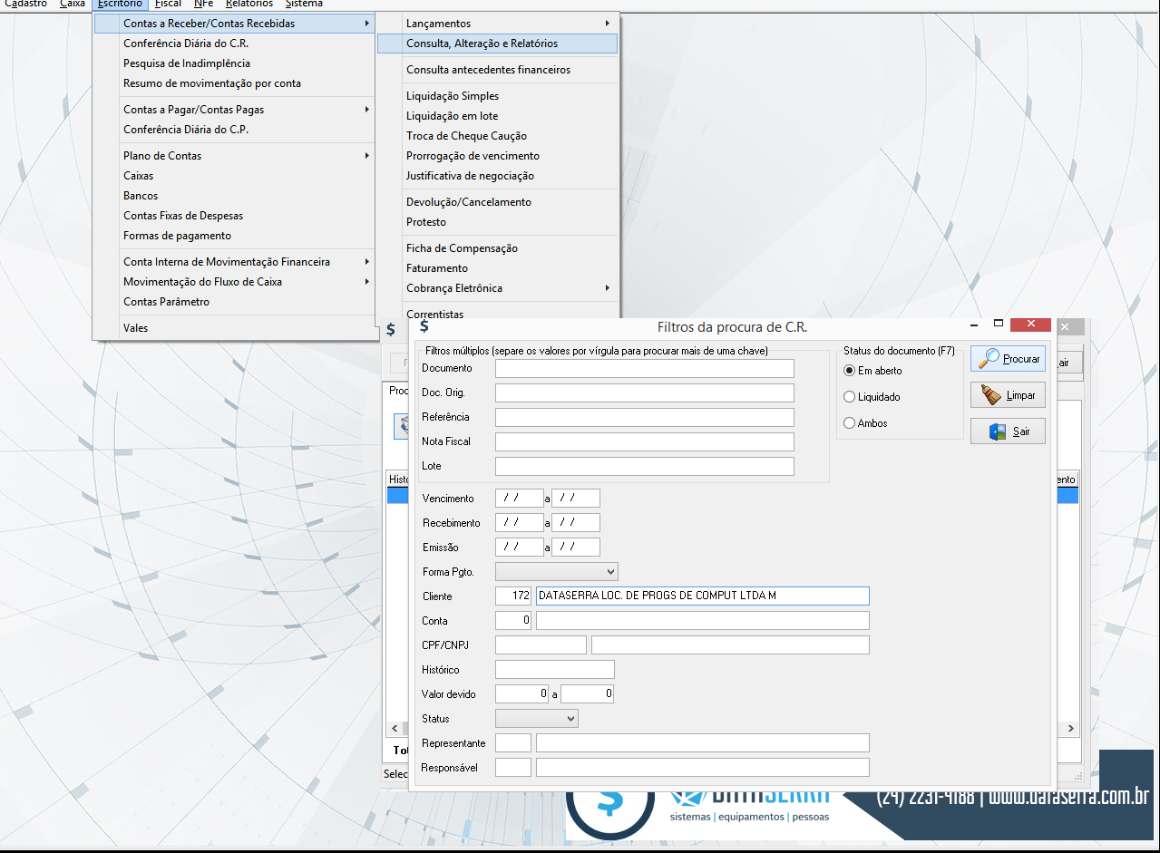
Task: Click the Representante code field
Action: click(513, 743)
